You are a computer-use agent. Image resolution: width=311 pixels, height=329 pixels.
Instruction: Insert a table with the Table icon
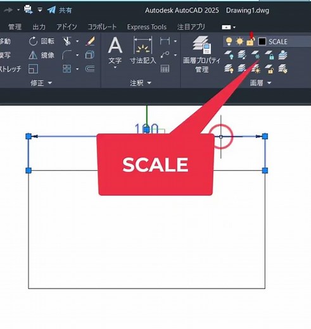[x=165, y=69]
